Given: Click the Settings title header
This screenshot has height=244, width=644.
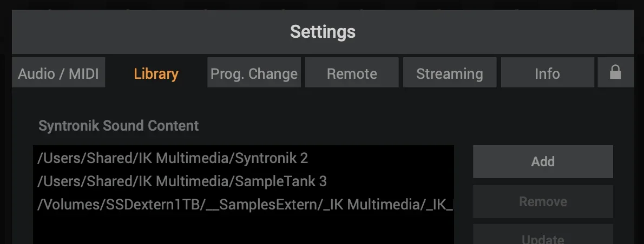Looking at the screenshot, I should [323, 31].
